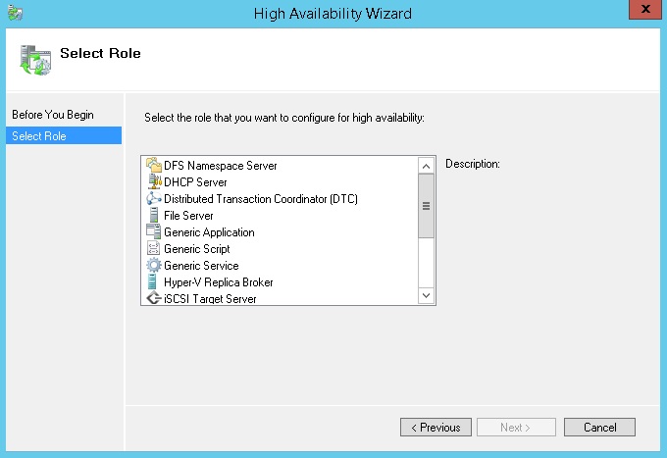
Task: Go to Select Role step in sidebar
Action: click(64, 135)
